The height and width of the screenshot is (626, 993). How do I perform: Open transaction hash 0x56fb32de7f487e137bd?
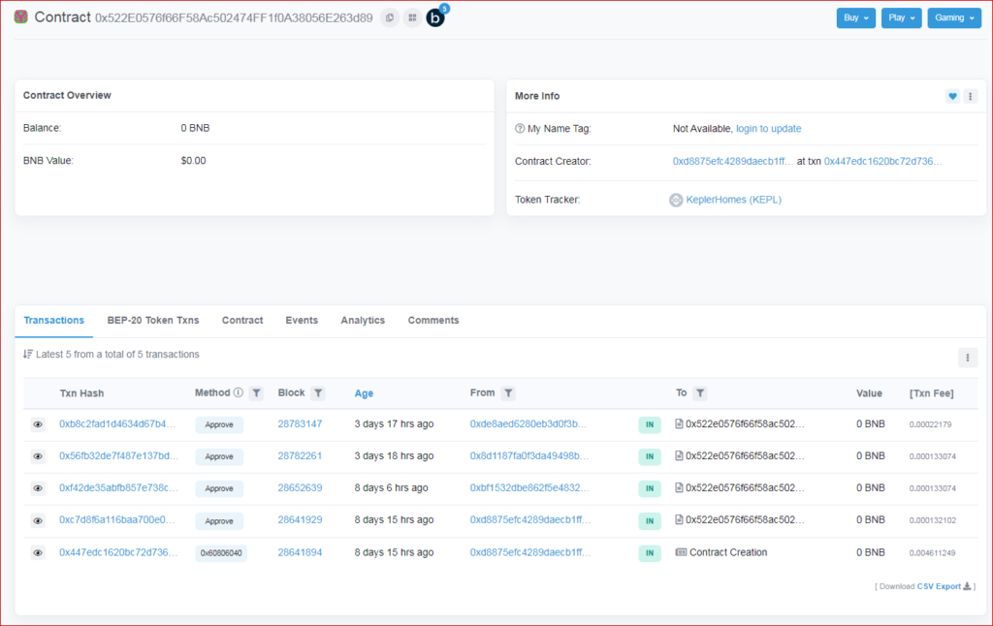118,455
